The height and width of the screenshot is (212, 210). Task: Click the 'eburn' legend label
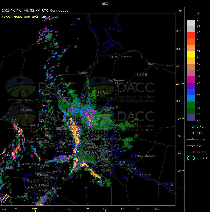201,139
